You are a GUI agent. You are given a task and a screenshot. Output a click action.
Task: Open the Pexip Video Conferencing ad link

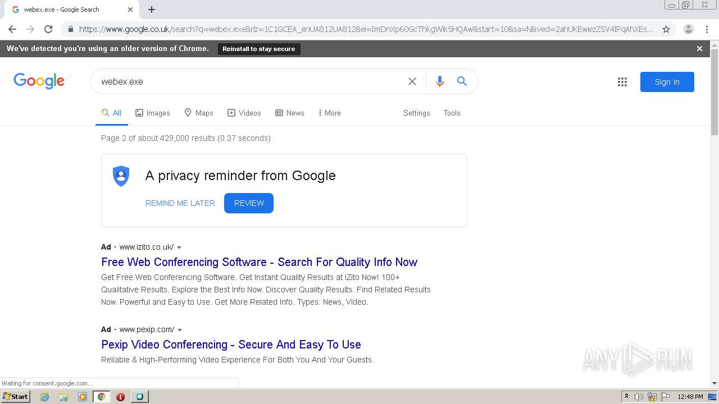pos(231,345)
